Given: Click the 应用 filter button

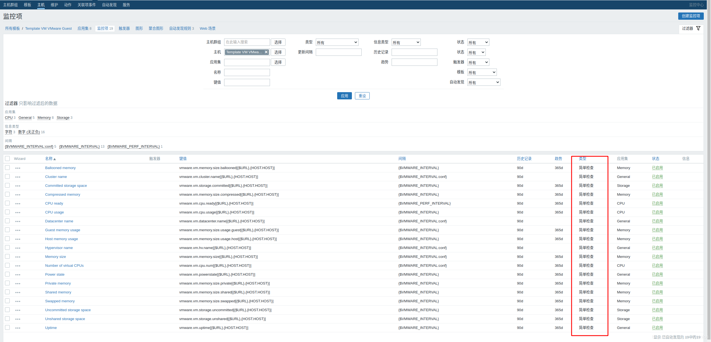Looking at the screenshot, I should click(344, 96).
